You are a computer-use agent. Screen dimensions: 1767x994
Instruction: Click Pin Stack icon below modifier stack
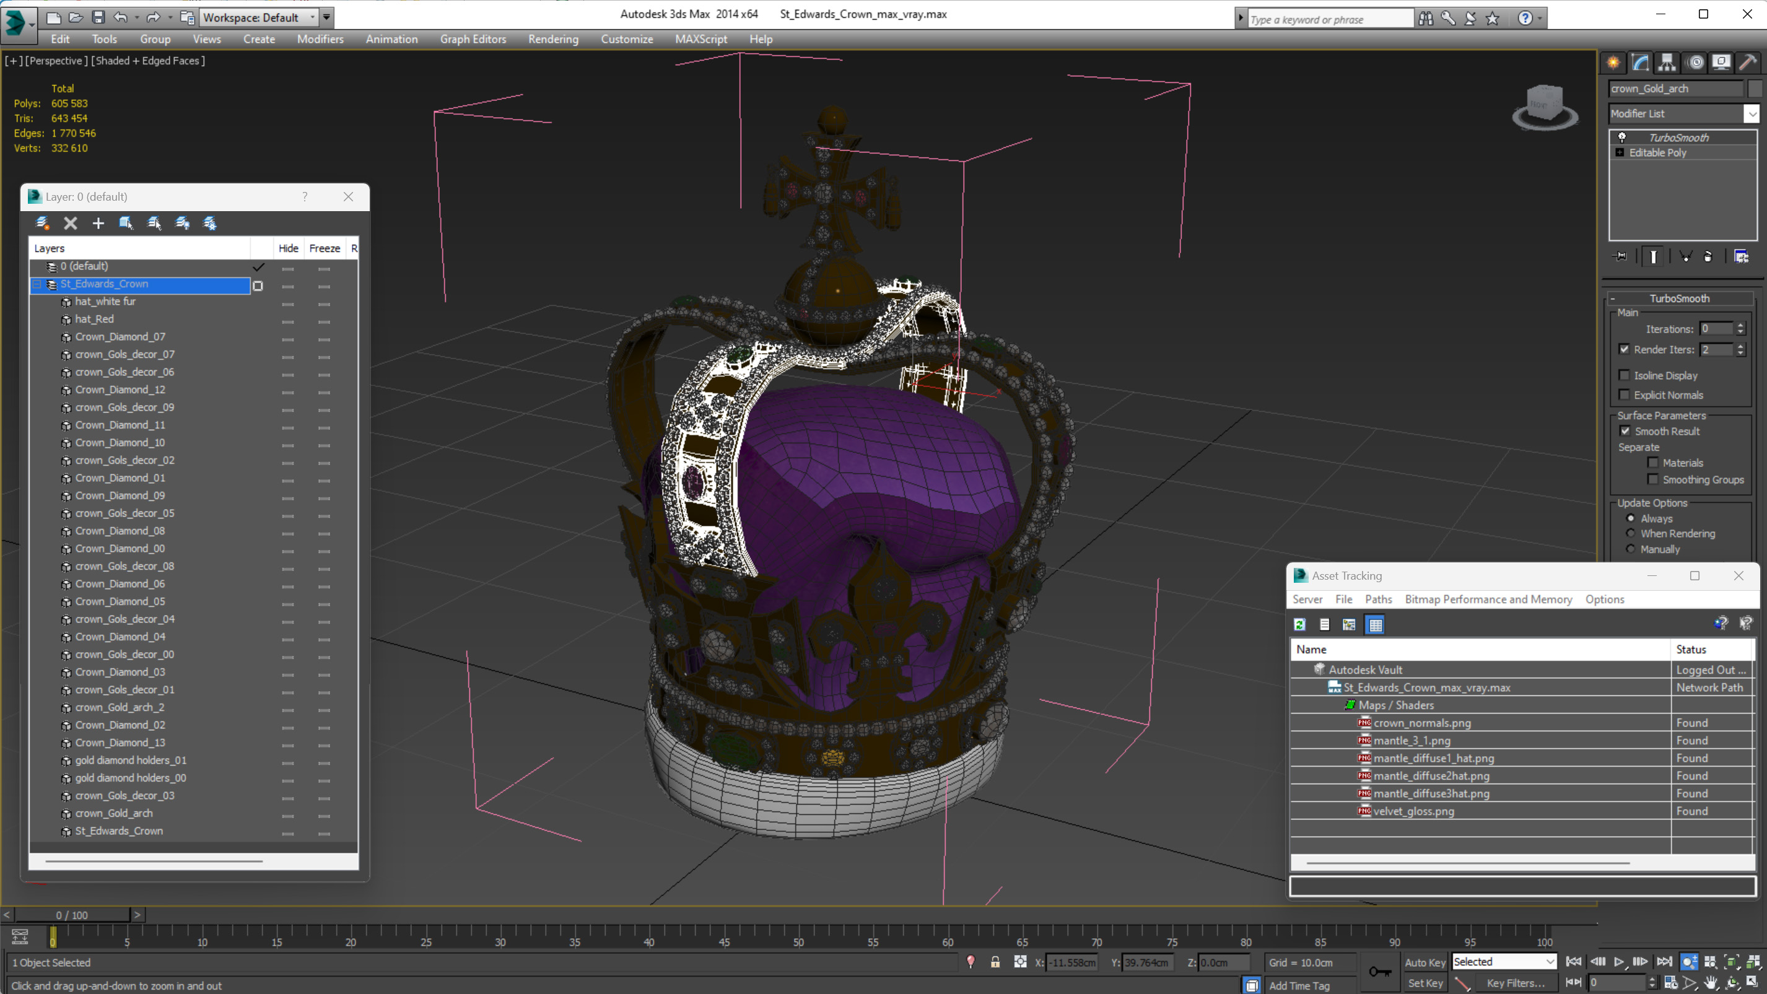coord(1620,256)
